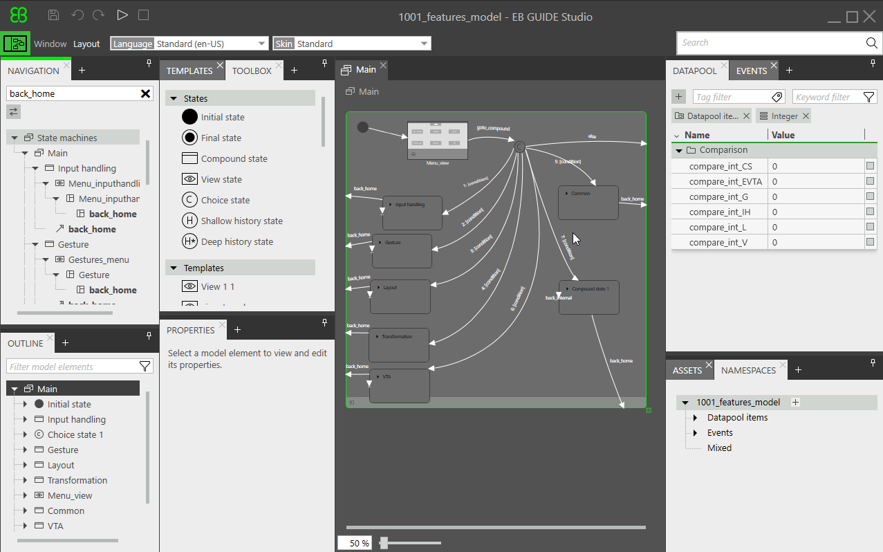Toggle the compare_int_G checkbox
This screenshot has width=883, height=552.
click(871, 196)
